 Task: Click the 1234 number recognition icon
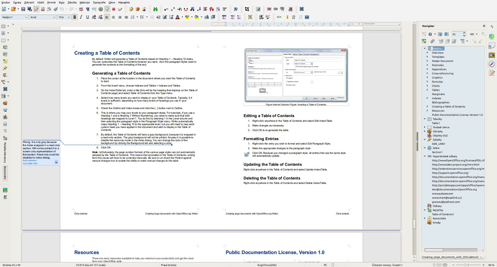(x=279, y=17)
